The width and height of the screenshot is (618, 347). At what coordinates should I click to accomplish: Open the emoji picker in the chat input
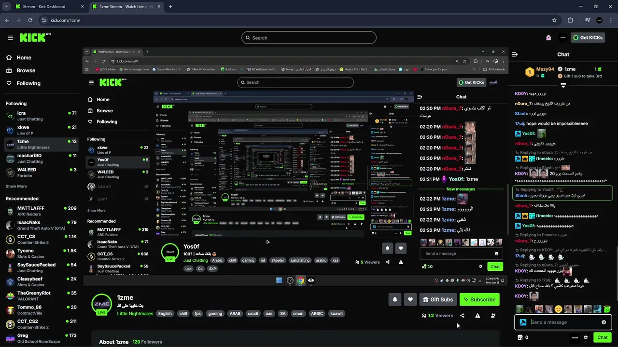pos(604,322)
